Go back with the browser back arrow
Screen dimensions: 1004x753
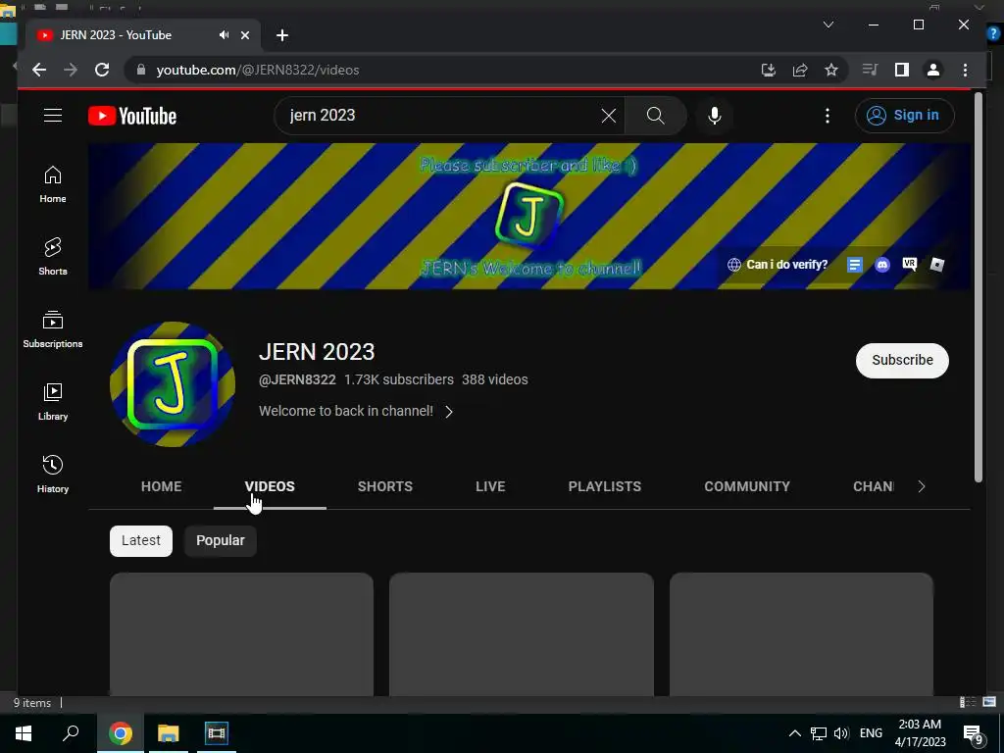pos(39,70)
